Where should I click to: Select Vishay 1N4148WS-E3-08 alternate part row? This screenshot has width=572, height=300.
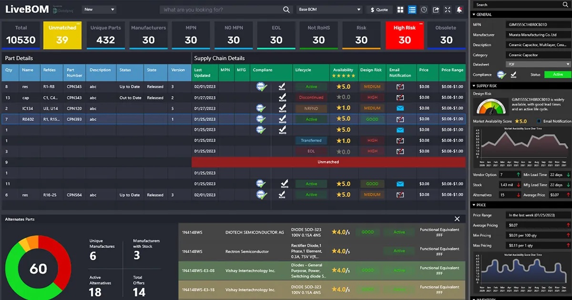(x=322, y=270)
